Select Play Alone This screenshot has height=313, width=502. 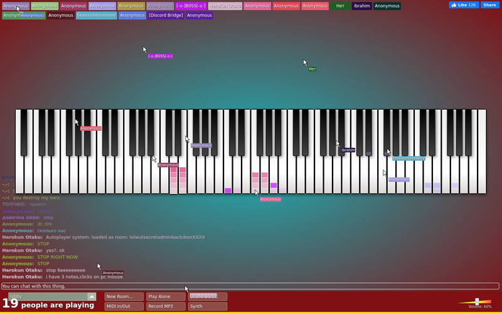click(x=166, y=297)
